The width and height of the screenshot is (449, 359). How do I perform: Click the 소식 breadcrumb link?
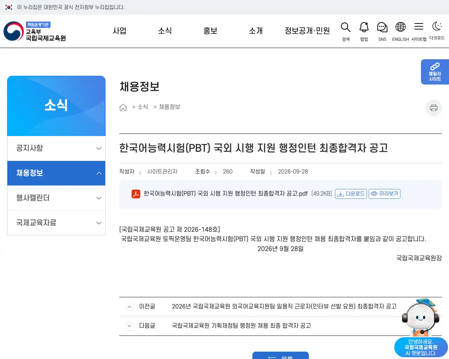[143, 107]
